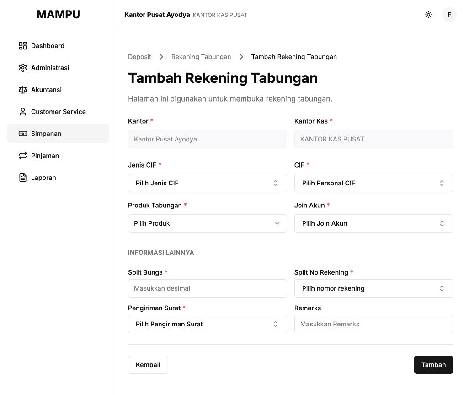Toggle the sun theme icon
Image resolution: width=464 pixels, height=395 pixels.
pos(428,15)
